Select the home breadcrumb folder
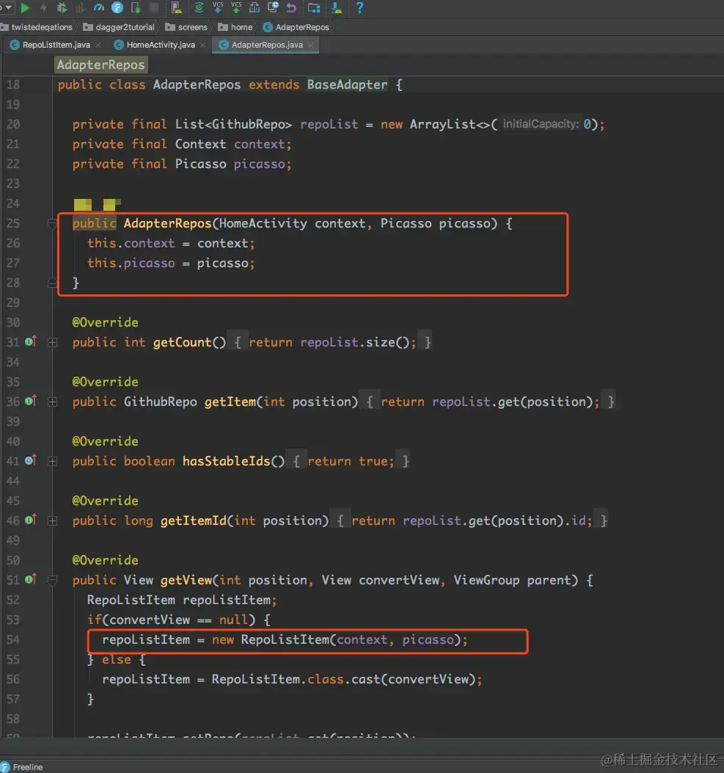Viewport: 724px width, 773px height. click(x=235, y=27)
